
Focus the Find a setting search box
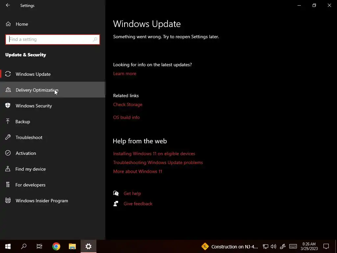[52, 40]
